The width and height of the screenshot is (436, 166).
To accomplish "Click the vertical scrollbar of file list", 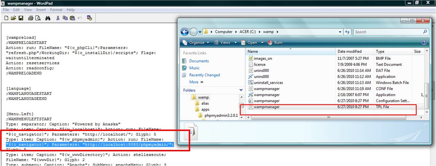I will 427,96.
